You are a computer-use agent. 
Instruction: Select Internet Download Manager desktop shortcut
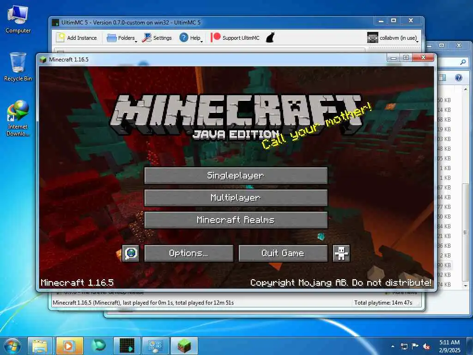pos(18,118)
